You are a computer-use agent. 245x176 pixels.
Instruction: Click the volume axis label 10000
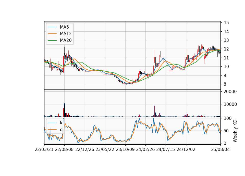pos(230,104)
